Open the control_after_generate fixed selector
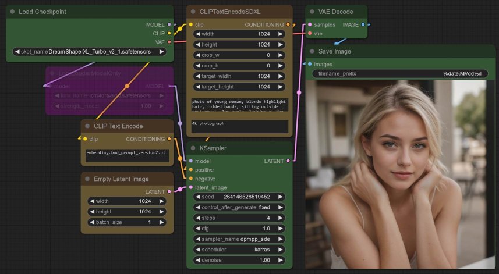Screen dimensions: 499x274 tap(239, 207)
